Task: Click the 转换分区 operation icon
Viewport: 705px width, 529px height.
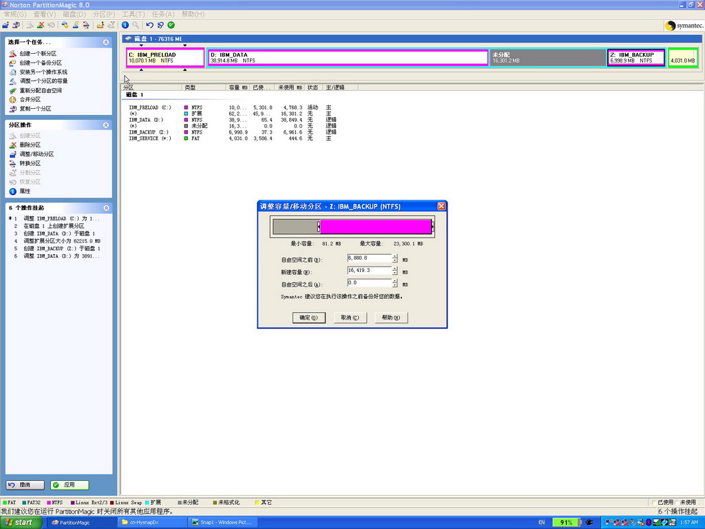Action: pos(12,164)
